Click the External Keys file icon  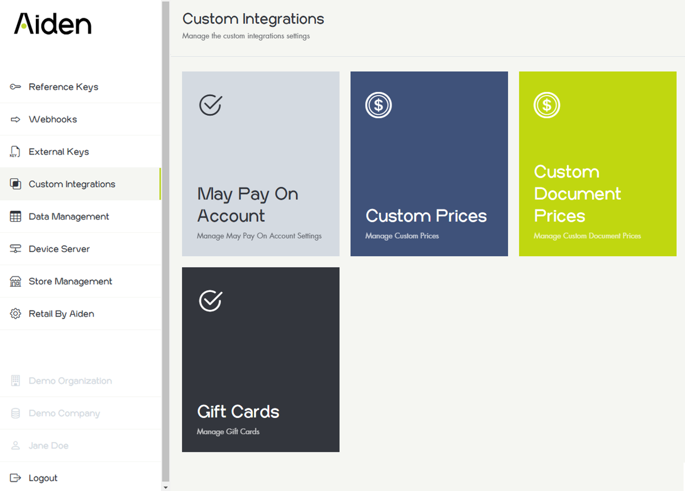15,152
